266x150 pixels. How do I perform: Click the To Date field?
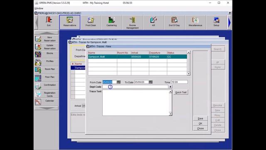141,82
